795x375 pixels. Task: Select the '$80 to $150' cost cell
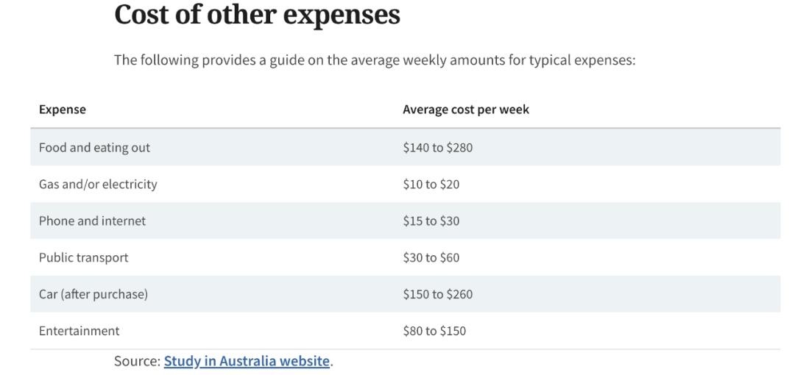tap(434, 331)
